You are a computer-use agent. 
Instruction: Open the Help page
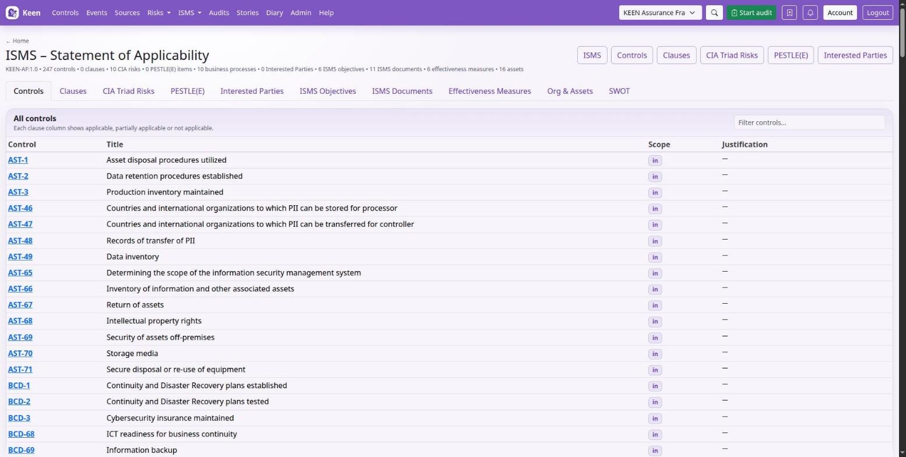pos(326,13)
